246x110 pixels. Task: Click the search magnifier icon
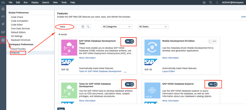(x=88, y=26)
